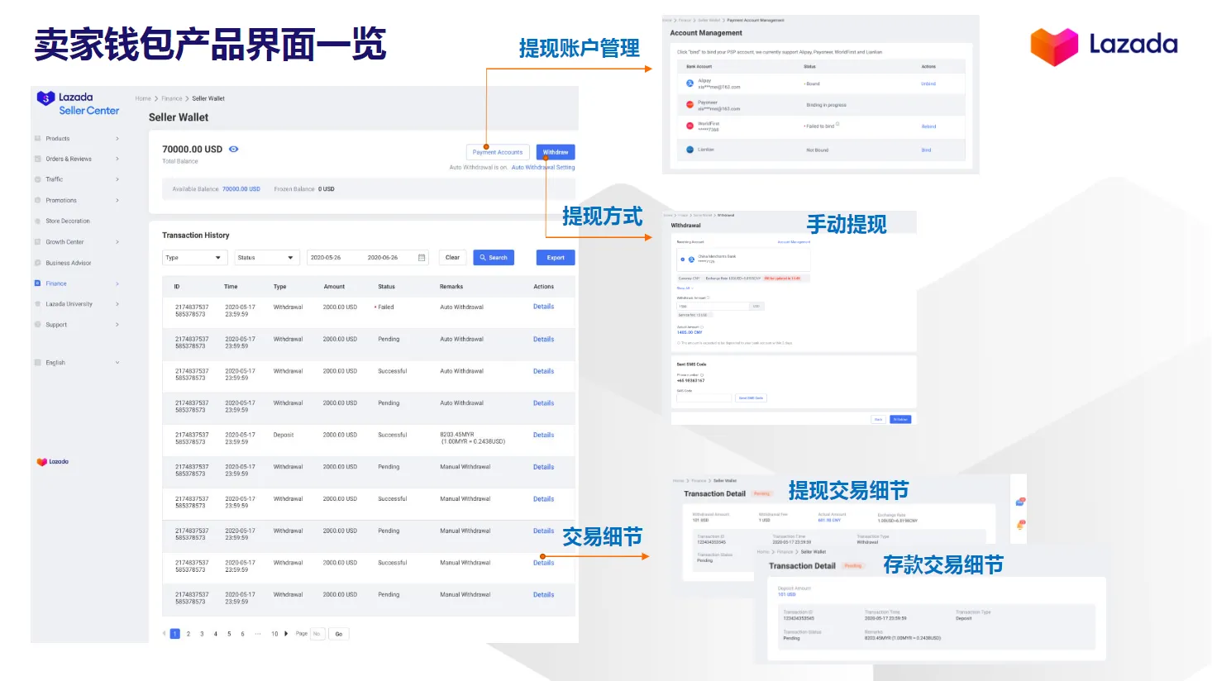Click the calendar icon in the date filter
Screen dimensions: 1212x681
pos(421,257)
